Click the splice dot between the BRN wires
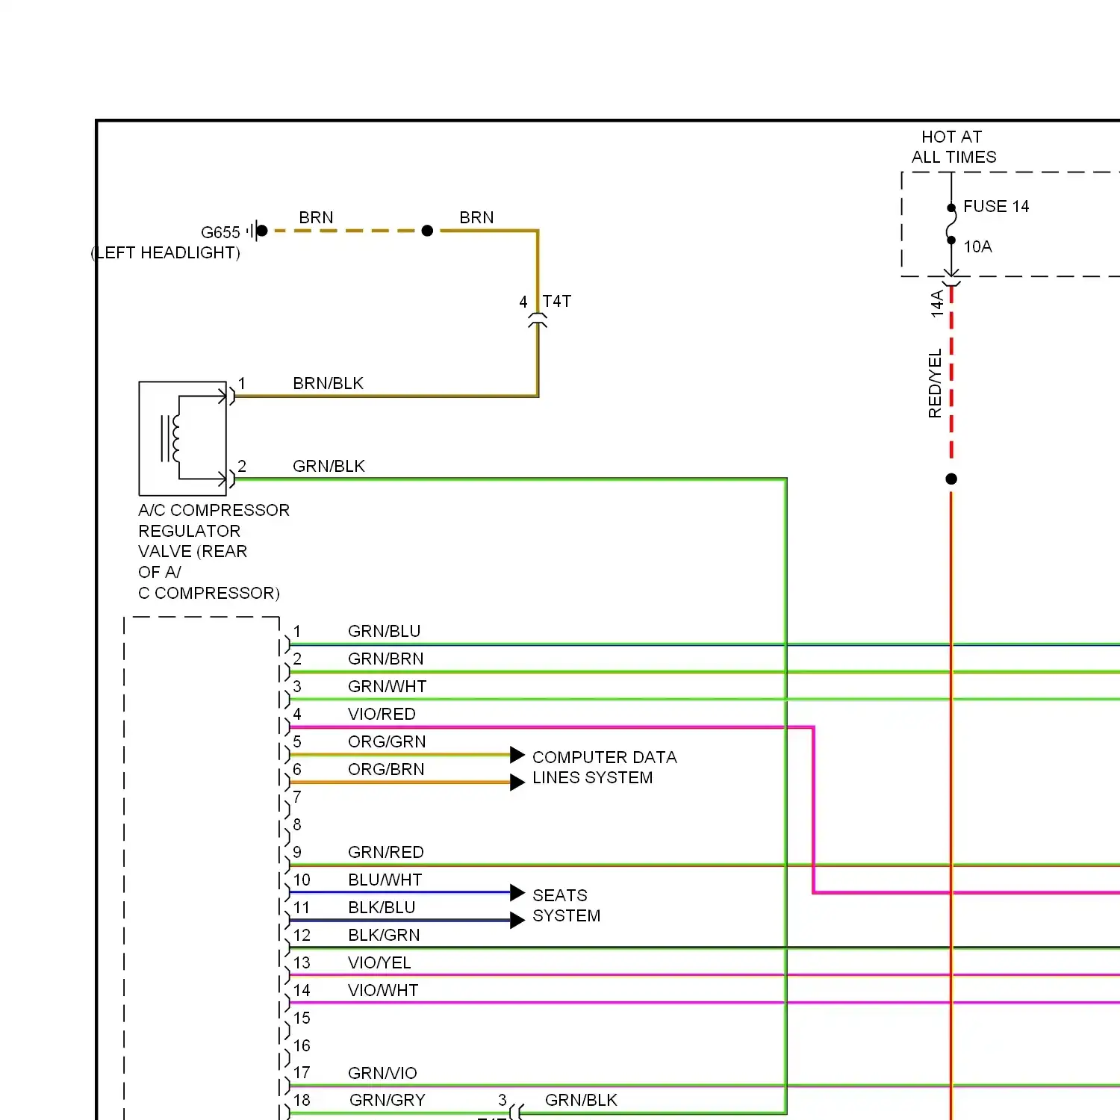The height and width of the screenshot is (1120, 1120). point(427,231)
